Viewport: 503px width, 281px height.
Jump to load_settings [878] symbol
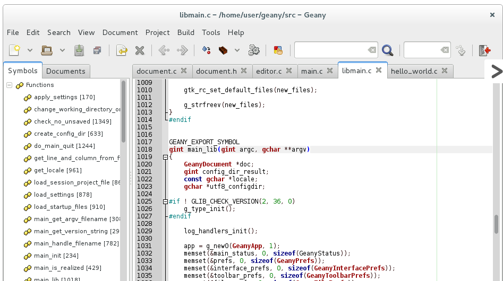tap(63, 195)
